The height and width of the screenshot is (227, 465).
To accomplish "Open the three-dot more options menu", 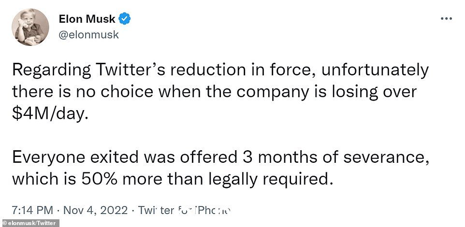I will pyautogui.click(x=446, y=19).
